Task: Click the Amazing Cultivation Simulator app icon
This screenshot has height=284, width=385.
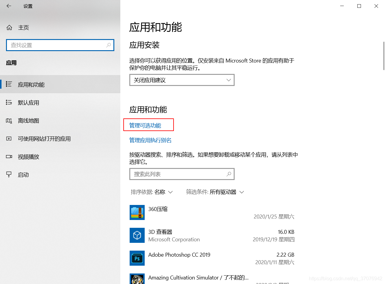Action: pyautogui.click(x=137, y=279)
